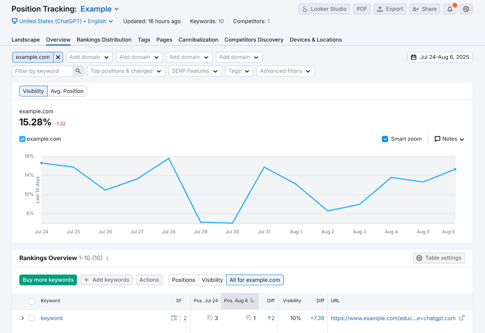
Task: Open the SERP Features dropdown
Action: [195, 71]
